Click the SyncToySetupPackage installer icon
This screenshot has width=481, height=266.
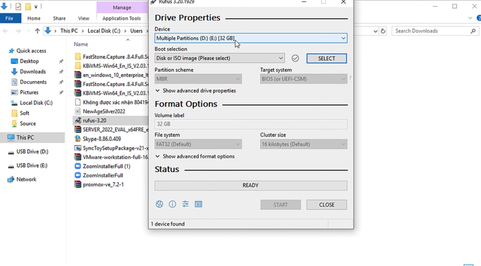click(x=78, y=148)
